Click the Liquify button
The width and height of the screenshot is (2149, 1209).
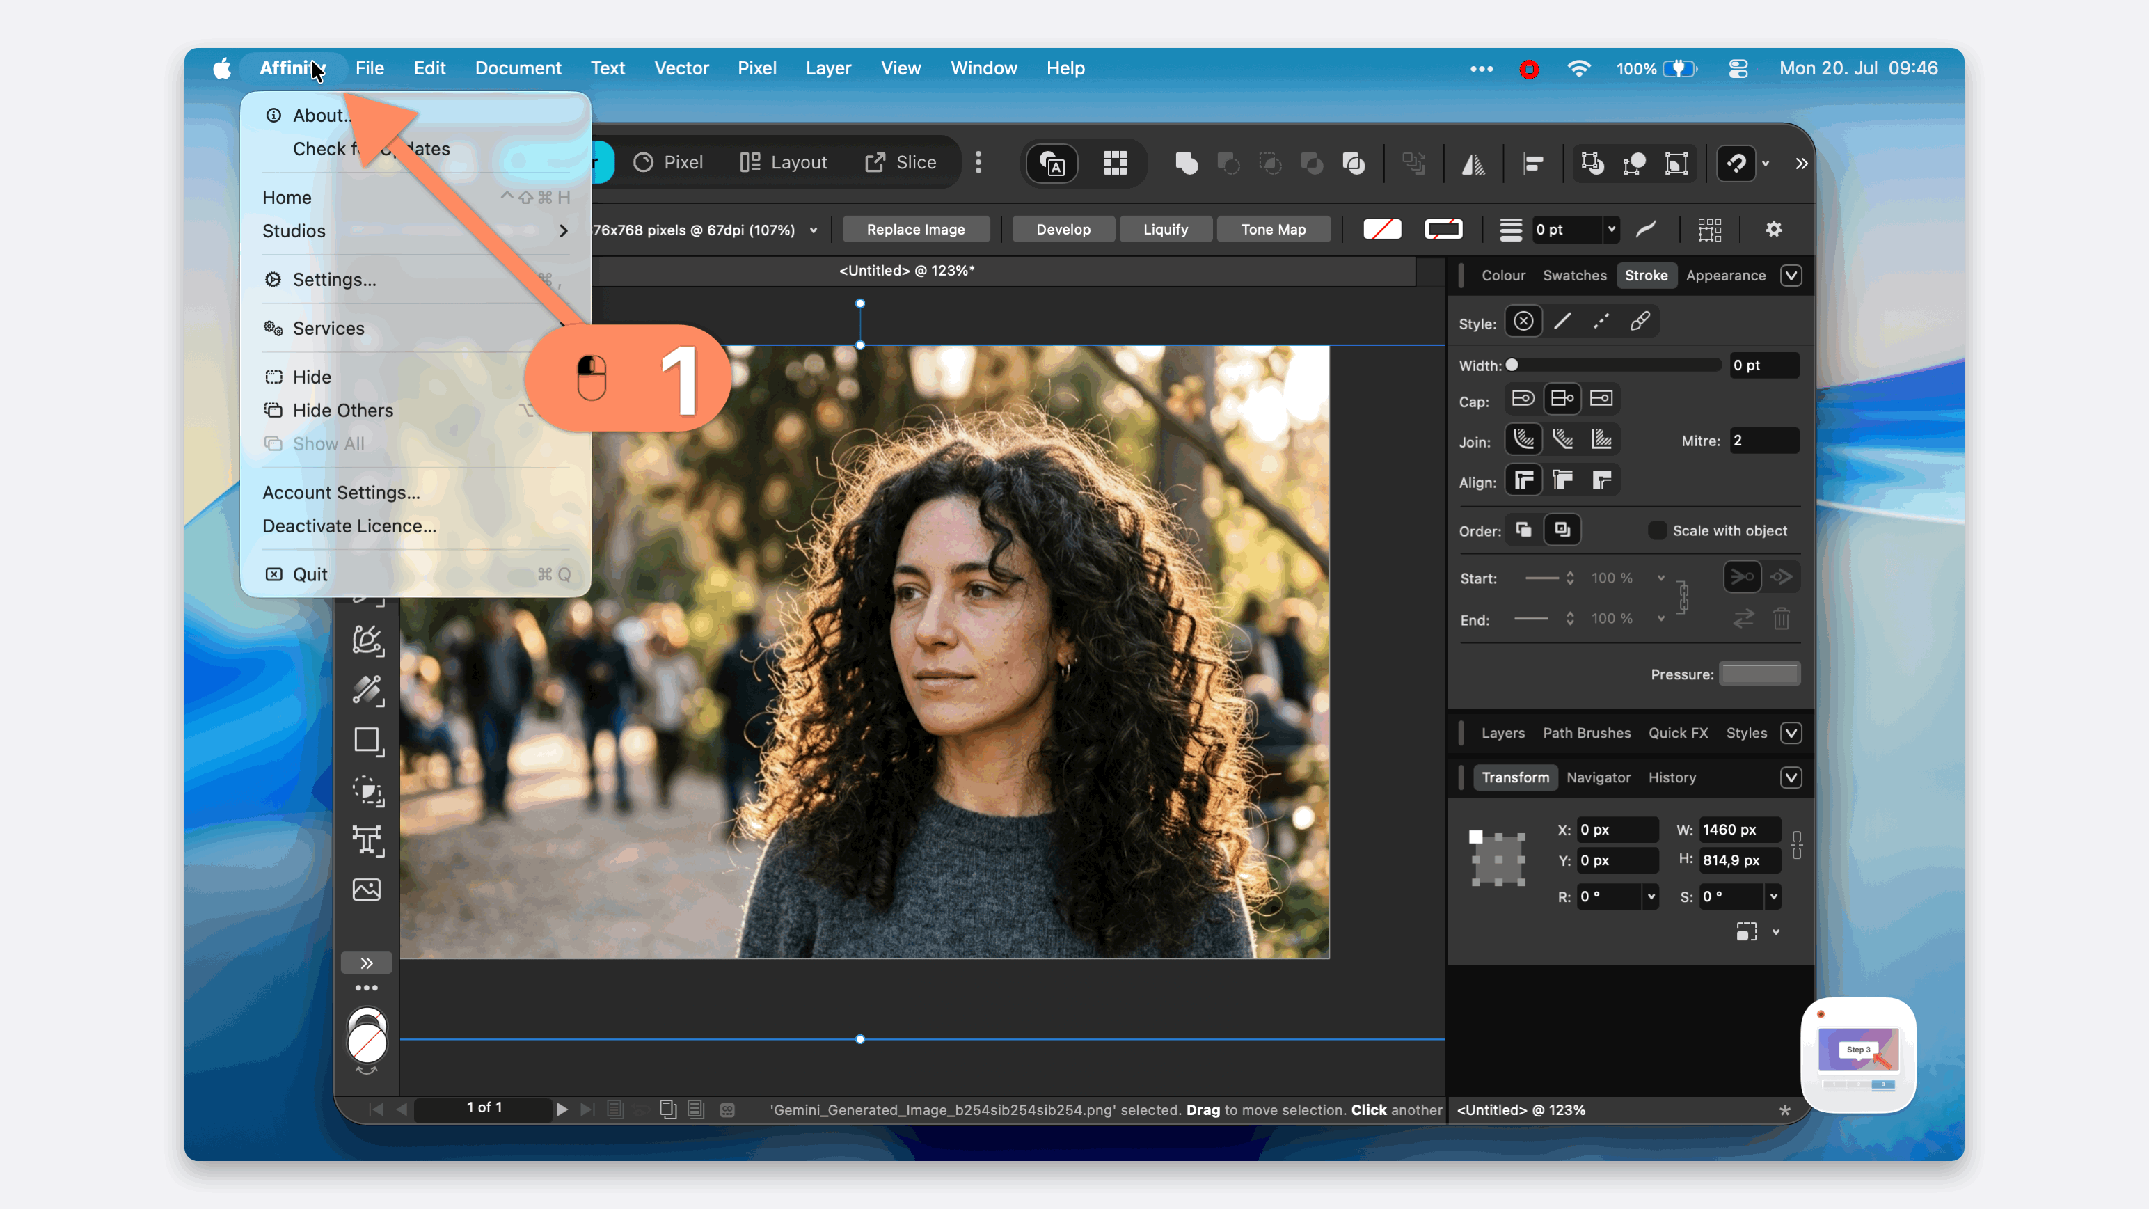tap(1166, 230)
